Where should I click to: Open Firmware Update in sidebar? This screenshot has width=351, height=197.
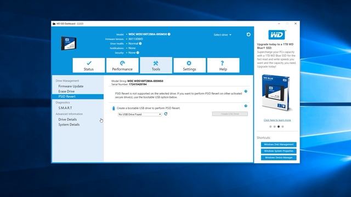click(x=71, y=86)
